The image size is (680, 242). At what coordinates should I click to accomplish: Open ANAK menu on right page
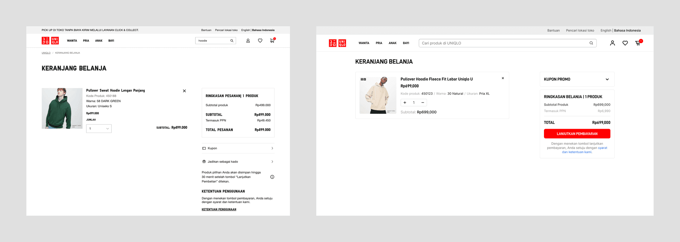pyautogui.click(x=393, y=43)
